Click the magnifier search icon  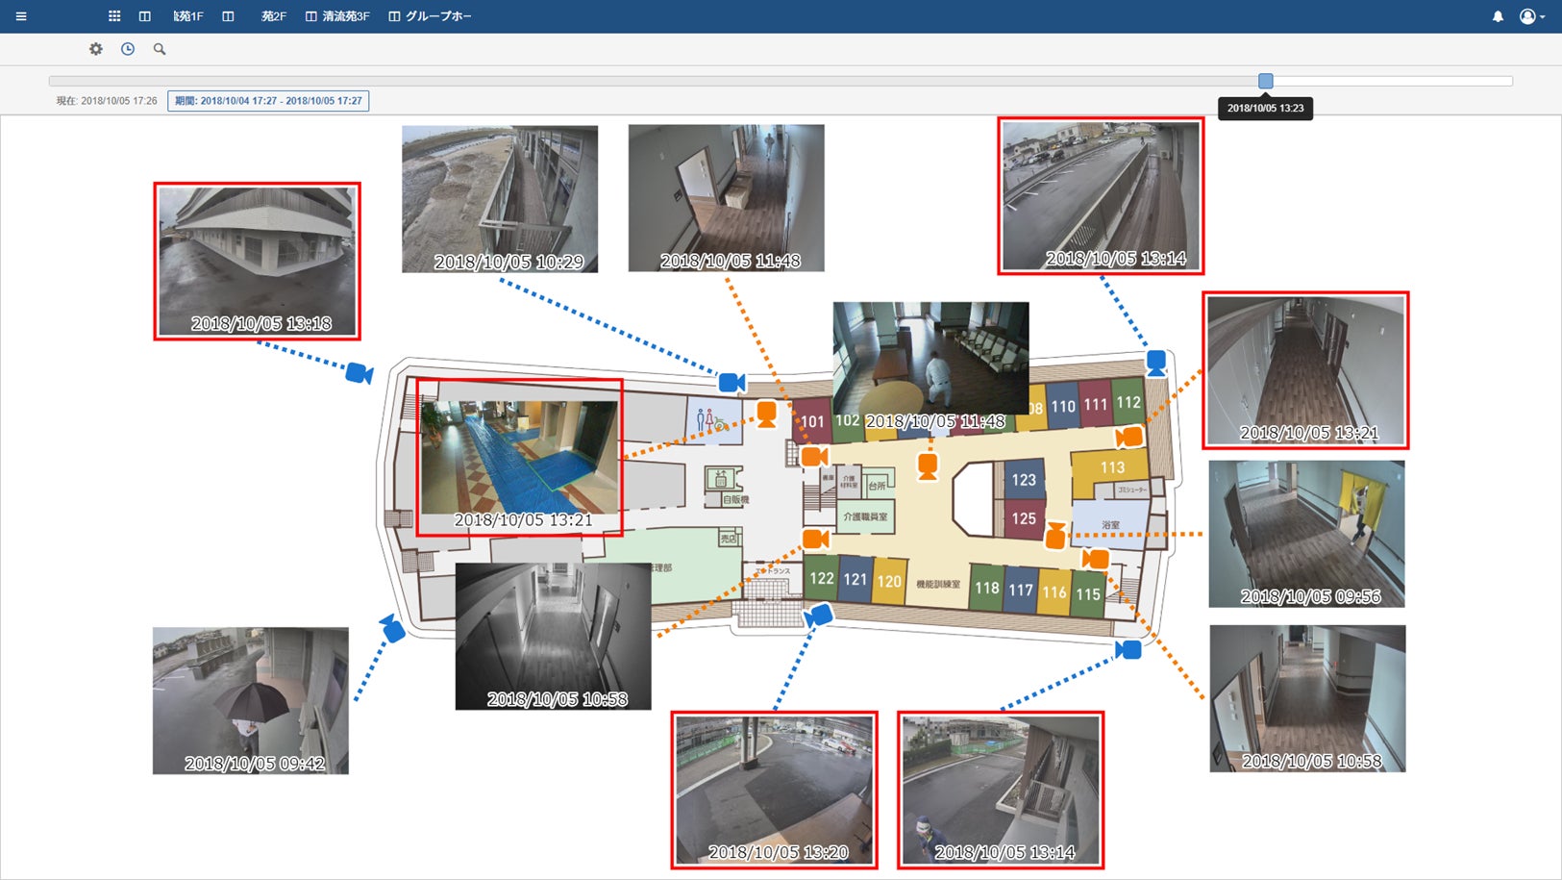(x=160, y=49)
